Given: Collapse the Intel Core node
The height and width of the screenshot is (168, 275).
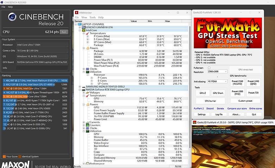Looking at the screenshot, I should (x=80, y=30).
